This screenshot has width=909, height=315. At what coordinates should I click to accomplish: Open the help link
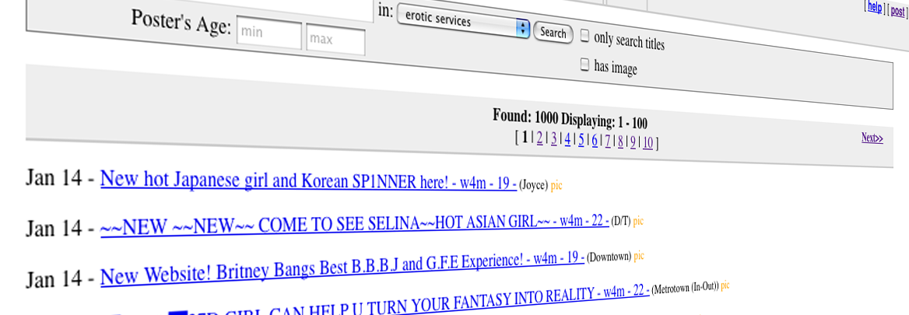pos(875,7)
